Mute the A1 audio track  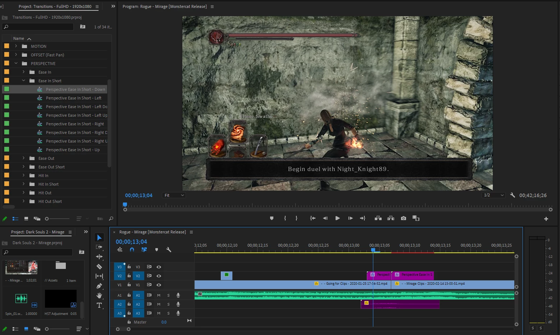point(159,295)
